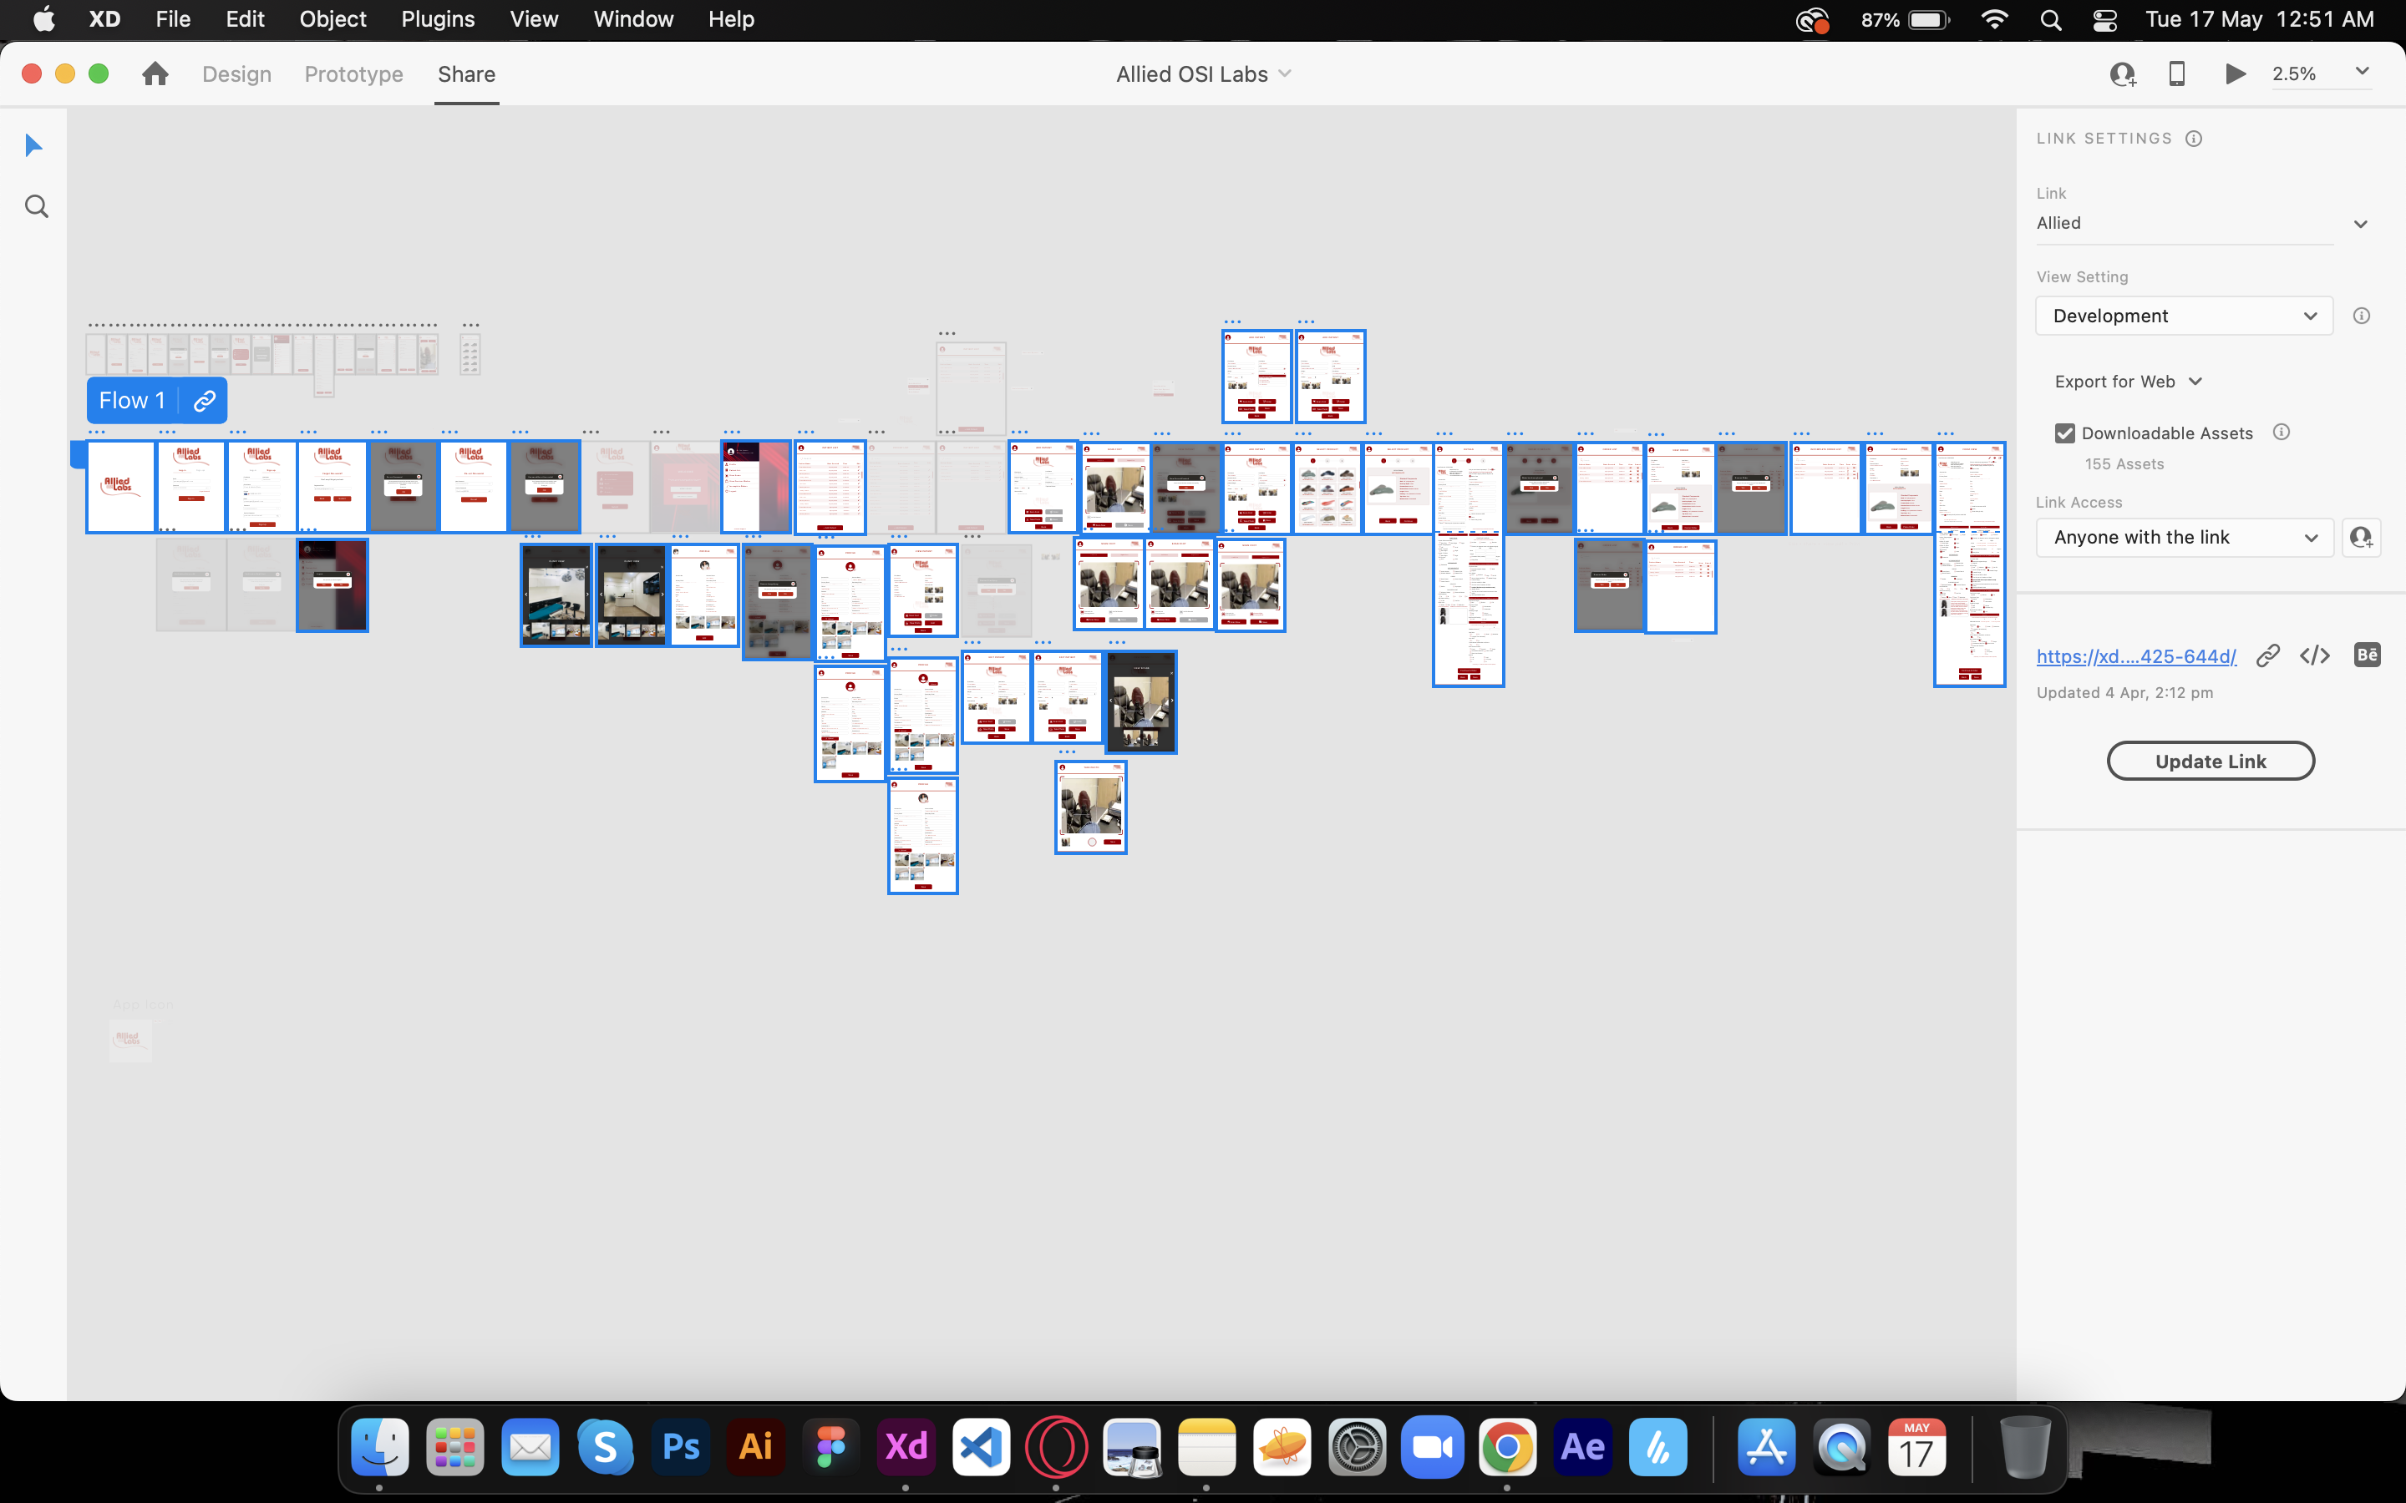Open zoom level dropdown chevron

tap(2363, 72)
